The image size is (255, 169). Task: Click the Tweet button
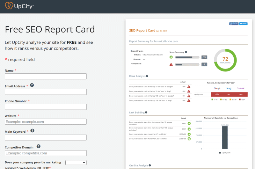[243, 24]
